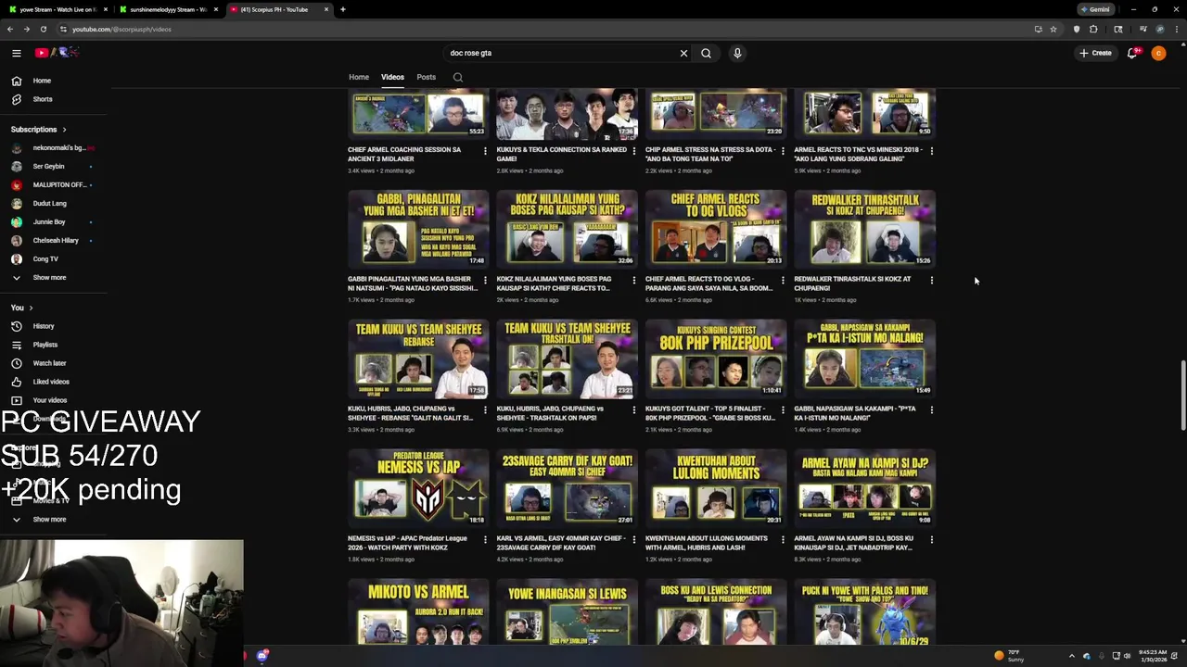The height and width of the screenshot is (667, 1187).
Task: Close the Scorpius PH YouTube browser tab
Action: (x=326, y=9)
